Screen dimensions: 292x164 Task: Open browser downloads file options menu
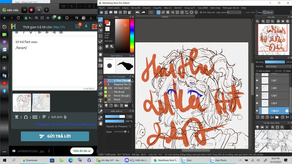coord(49,151)
